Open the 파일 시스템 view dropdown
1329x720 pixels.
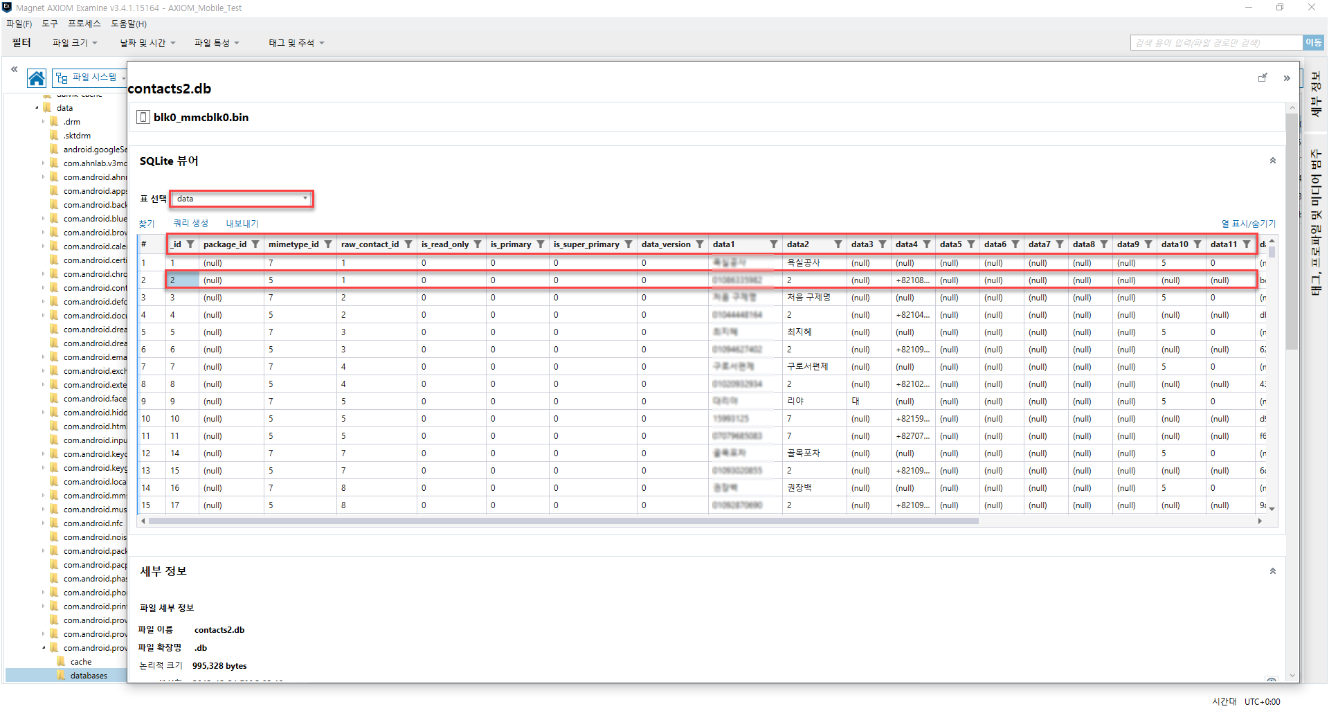click(90, 78)
